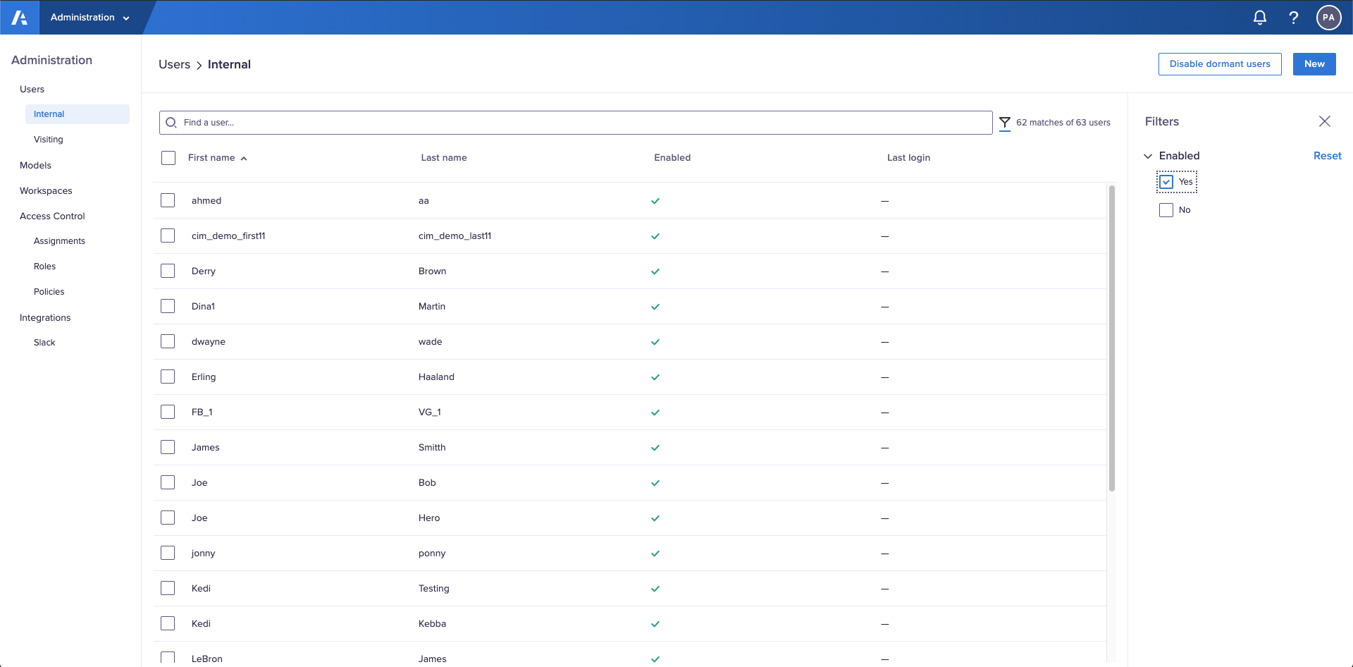Click the filter funnel icon beside match count

1005,122
